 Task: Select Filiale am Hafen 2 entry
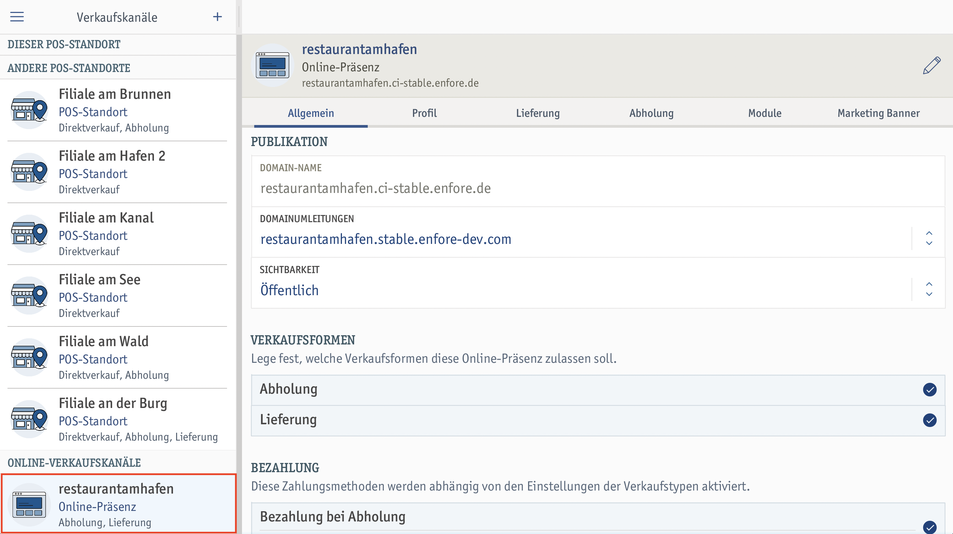[118, 172]
